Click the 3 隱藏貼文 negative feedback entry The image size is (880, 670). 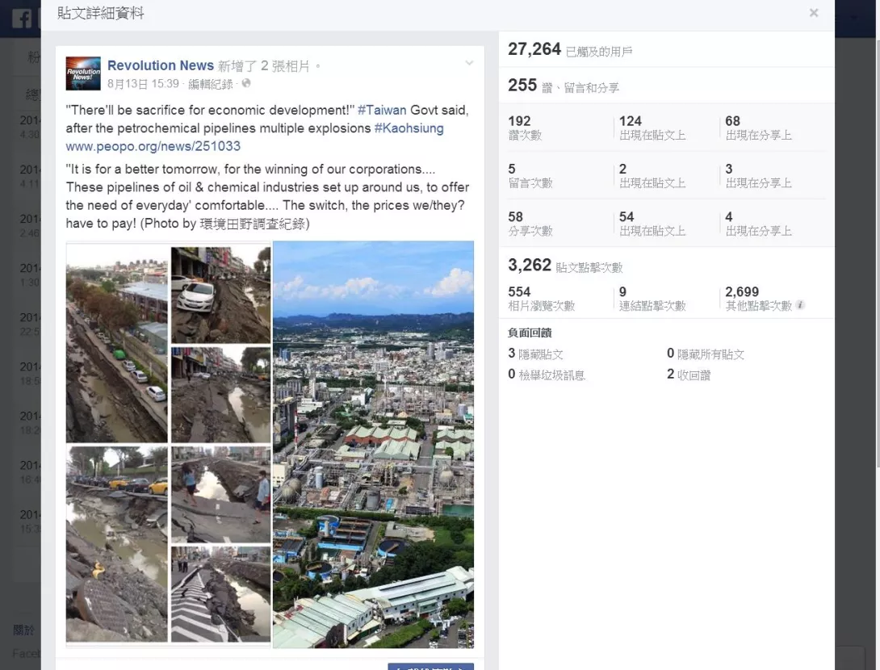535,354
